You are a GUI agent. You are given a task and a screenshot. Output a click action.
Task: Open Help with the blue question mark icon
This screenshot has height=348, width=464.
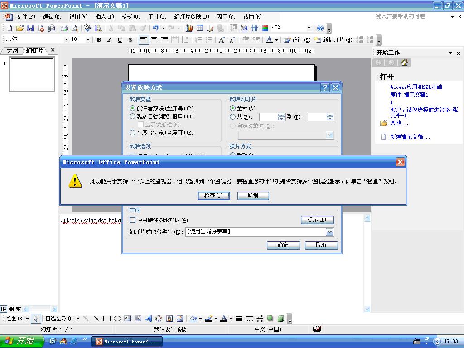pos(320,28)
